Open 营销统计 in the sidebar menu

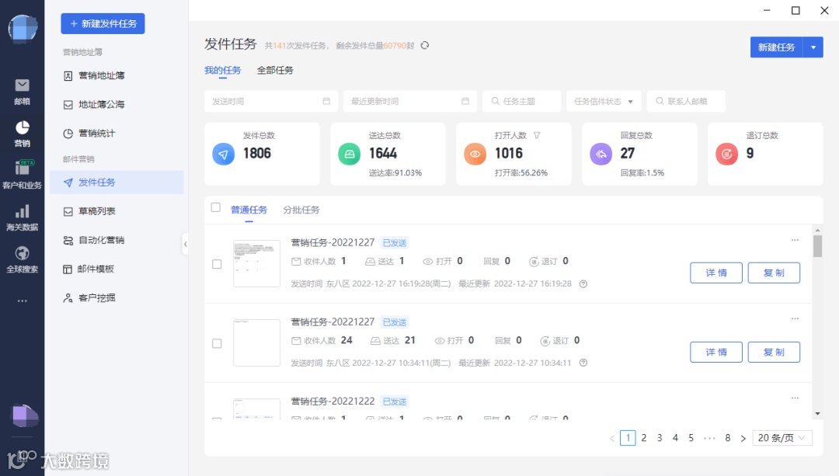pos(117,134)
